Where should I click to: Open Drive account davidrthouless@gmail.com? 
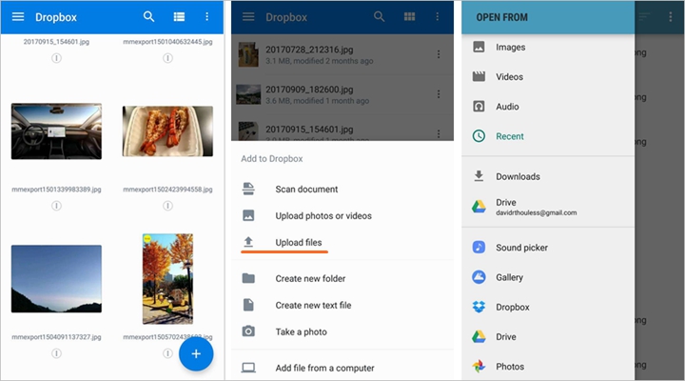[548, 207]
